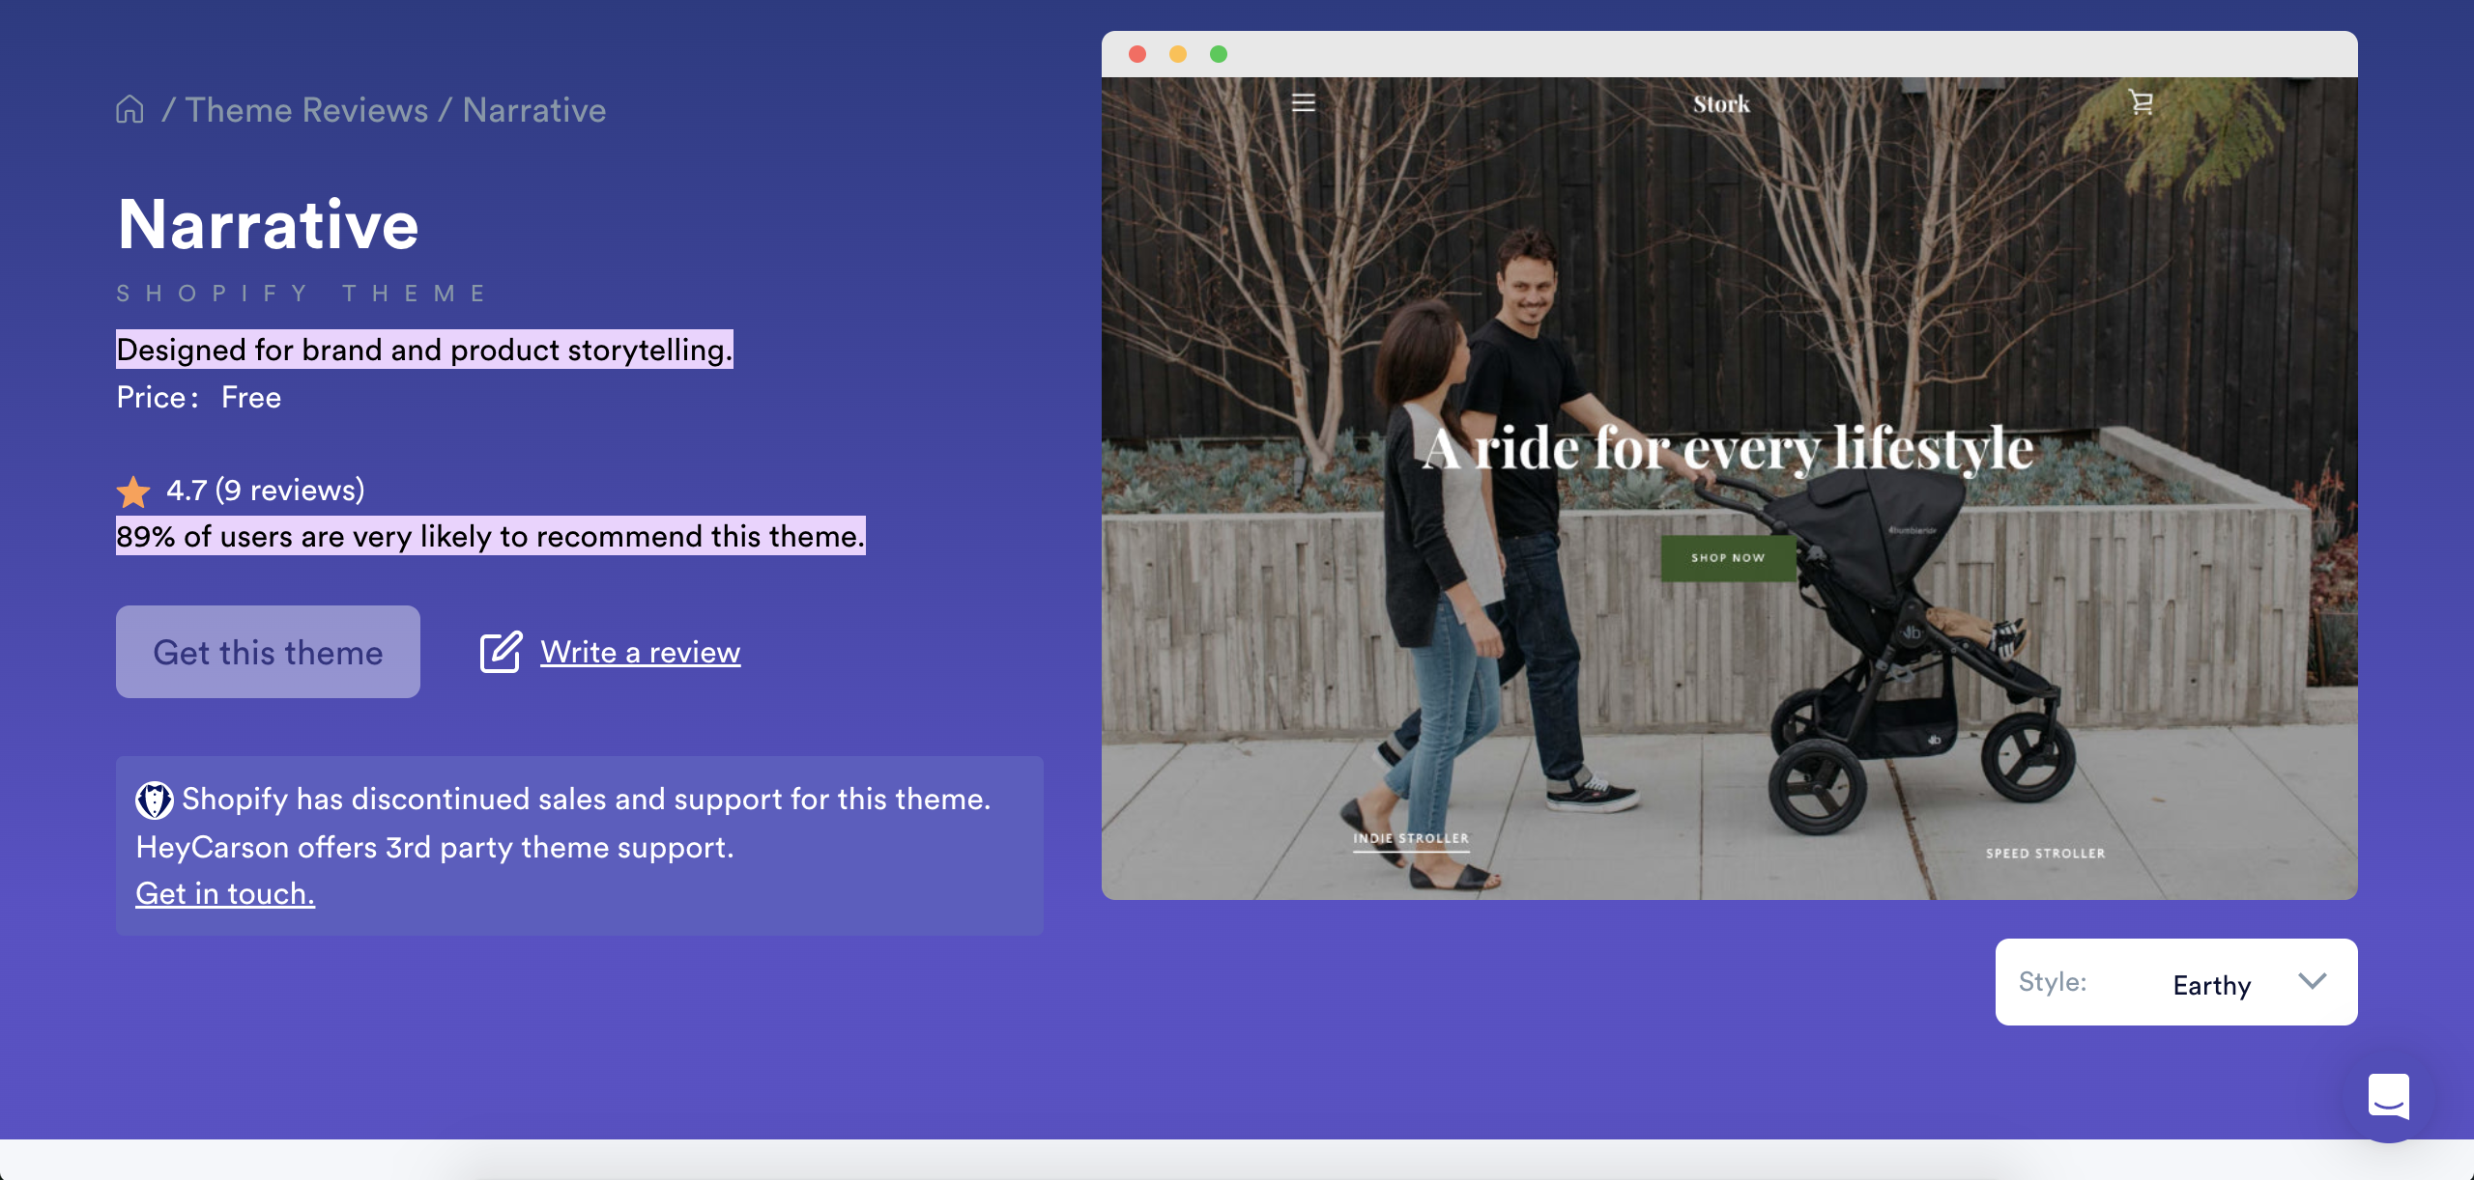Select the Indie Stroller tab in the preview
The height and width of the screenshot is (1180, 2474).
(1410, 838)
